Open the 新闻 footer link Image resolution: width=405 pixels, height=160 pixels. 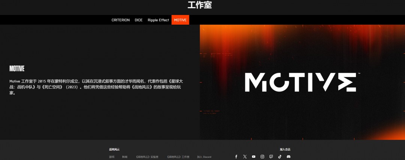click(x=125, y=157)
